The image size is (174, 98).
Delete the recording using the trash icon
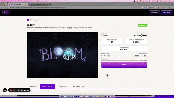tap(28, 90)
